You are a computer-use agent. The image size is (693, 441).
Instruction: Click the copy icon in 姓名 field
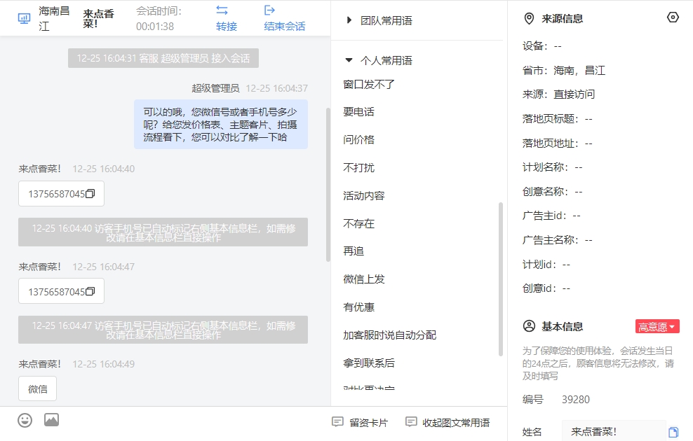(673, 432)
